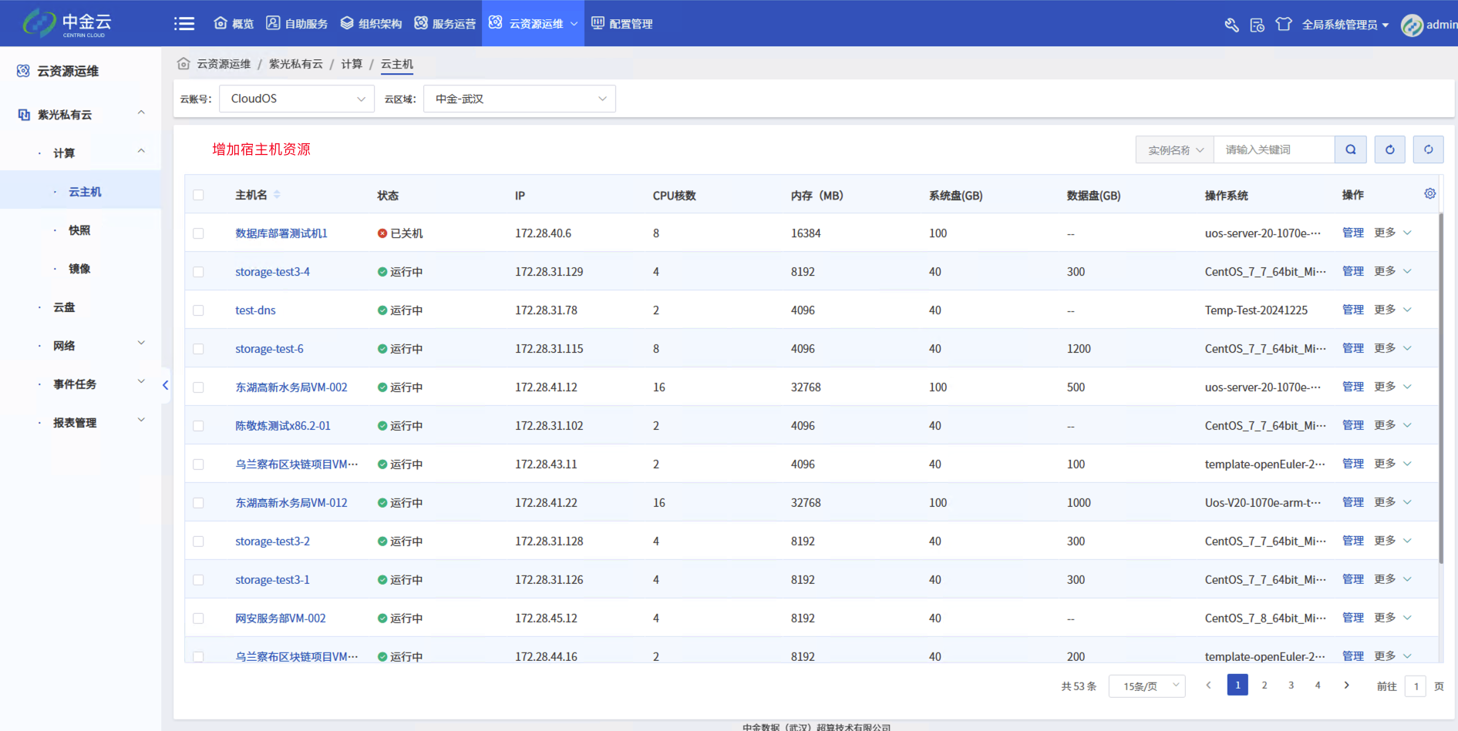
Task: Check the box for 东湖高新水务局VM-012
Action: pyautogui.click(x=198, y=503)
